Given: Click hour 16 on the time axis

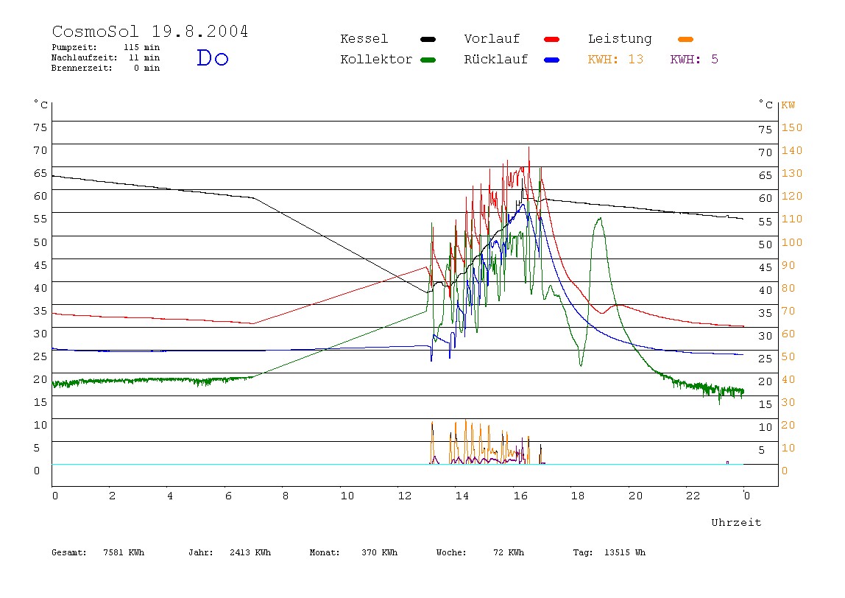Looking at the screenshot, I should click(x=520, y=496).
